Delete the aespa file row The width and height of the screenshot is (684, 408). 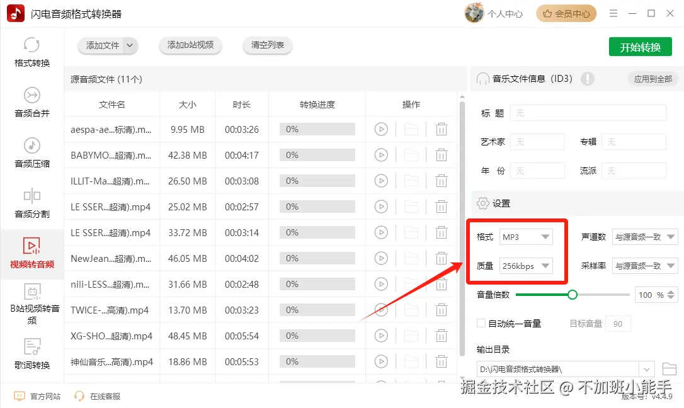click(442, 130)
